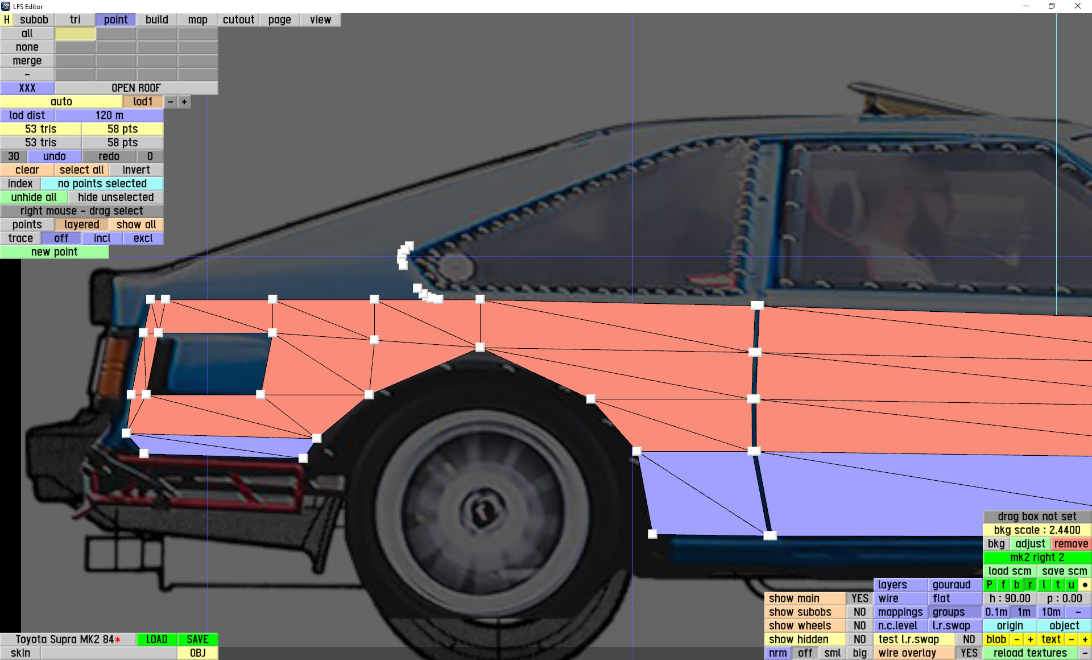Increase LOD with plus next to lod1
The image size is (1092, 660).
184,102
